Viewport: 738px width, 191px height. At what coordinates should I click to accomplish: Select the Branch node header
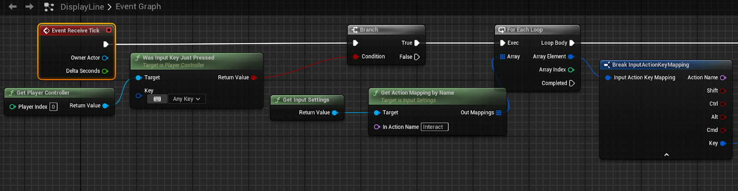(x=386, y=30)
